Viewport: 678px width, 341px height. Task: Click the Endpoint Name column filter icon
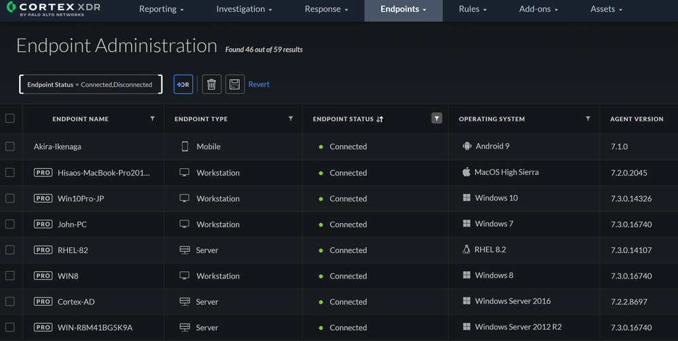coord(152,119)
